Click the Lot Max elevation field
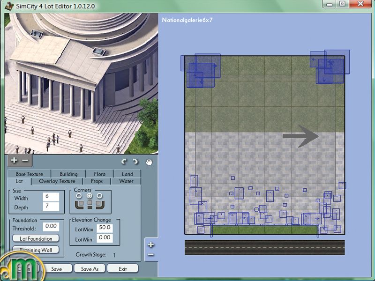 pos(105,228)
